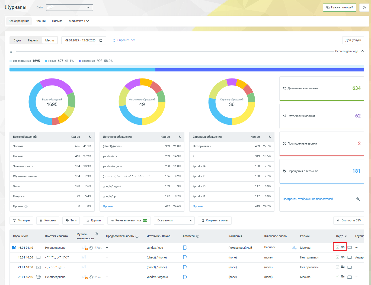Click the laptop device icon in 22.01 15:16 row
371x285 pixels.
[x=350, y=277]
